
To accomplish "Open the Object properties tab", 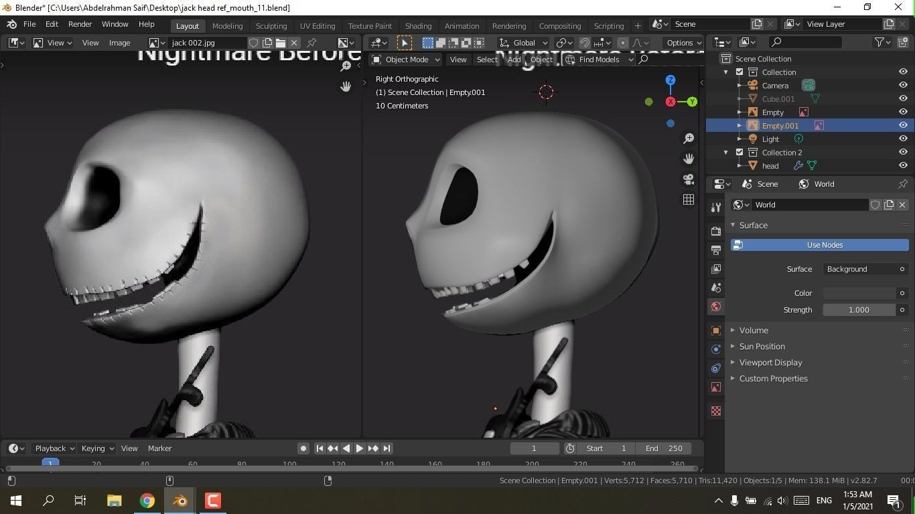I will pos(716,331).
